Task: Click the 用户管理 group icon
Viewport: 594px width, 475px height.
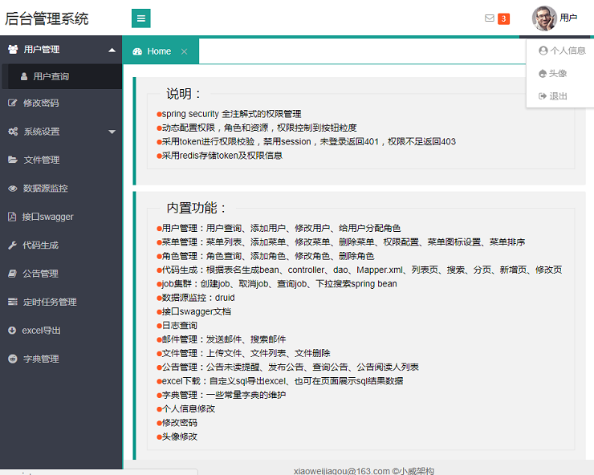Action: pos(13,49)
